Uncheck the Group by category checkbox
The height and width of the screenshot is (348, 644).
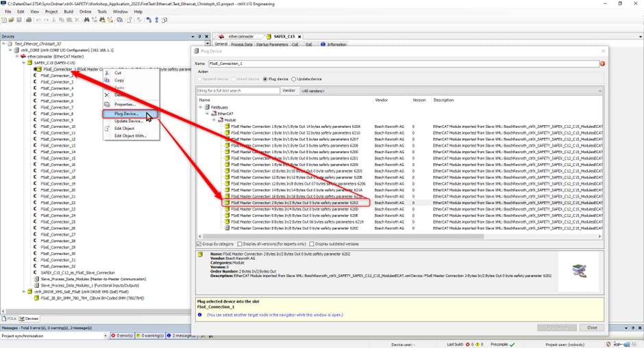point(199,243)
